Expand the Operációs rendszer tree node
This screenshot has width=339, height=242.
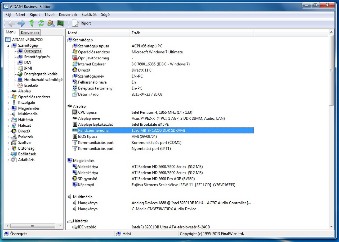[8, 97]
